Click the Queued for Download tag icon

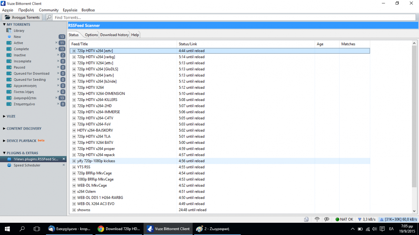(9, 73)
